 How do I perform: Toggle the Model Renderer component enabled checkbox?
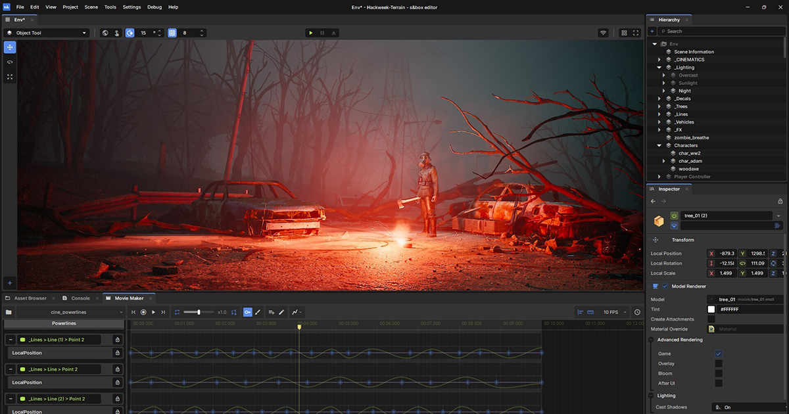point(665,287)
